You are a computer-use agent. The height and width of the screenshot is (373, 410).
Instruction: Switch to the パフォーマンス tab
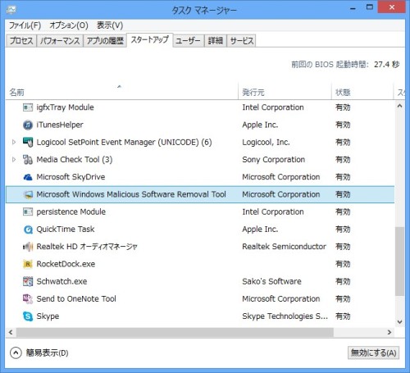60,41
